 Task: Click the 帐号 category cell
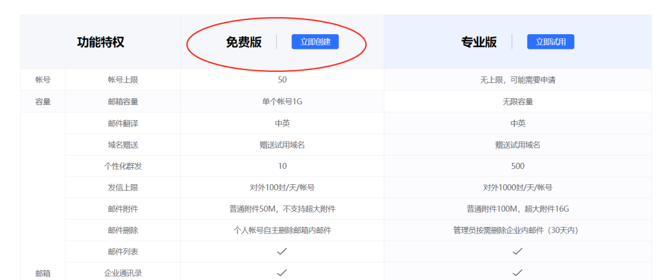[x=43, y=80]
